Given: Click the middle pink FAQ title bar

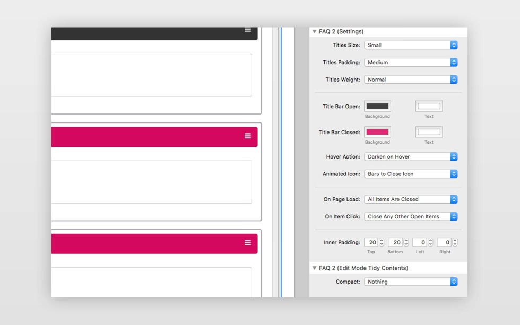Looking at the screenshot, I should (154, 137).
